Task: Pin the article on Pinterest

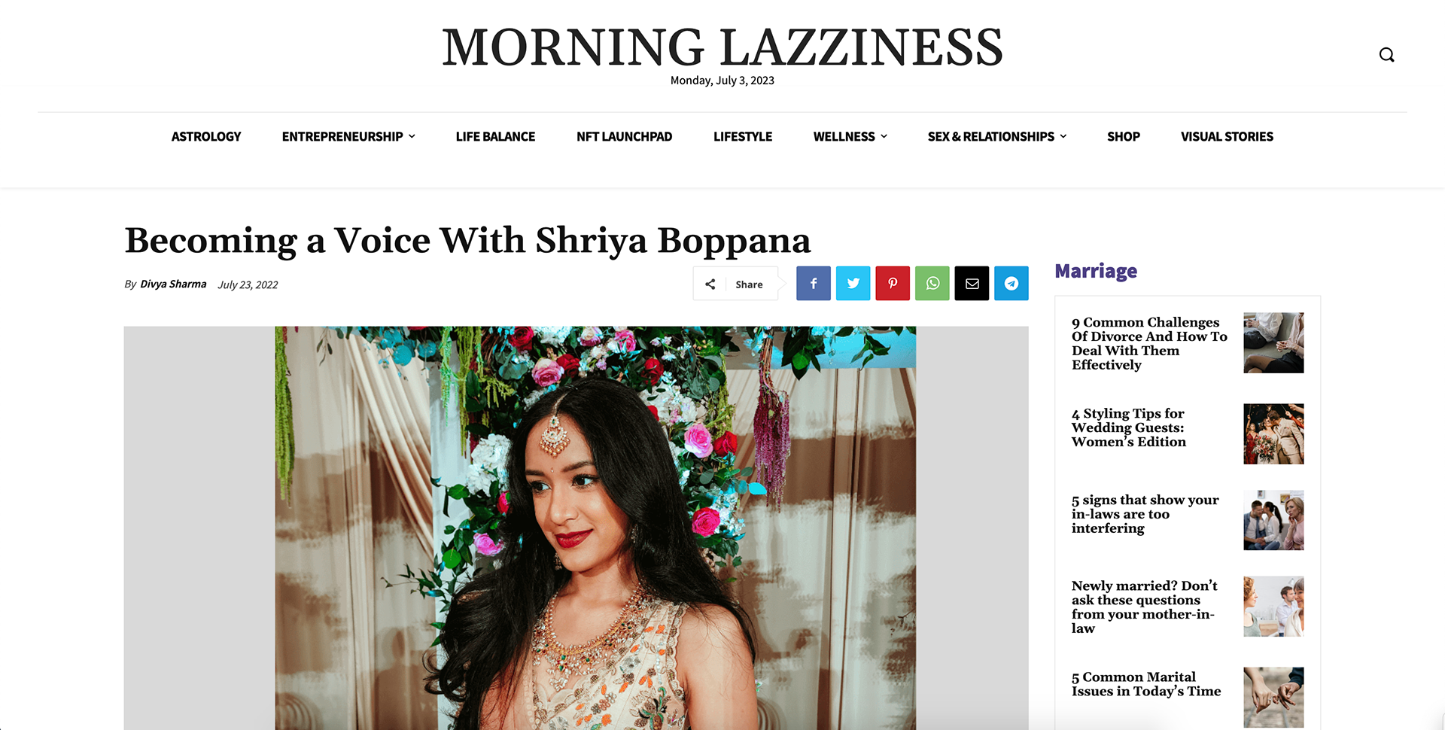Action: [x=893, y=284]
